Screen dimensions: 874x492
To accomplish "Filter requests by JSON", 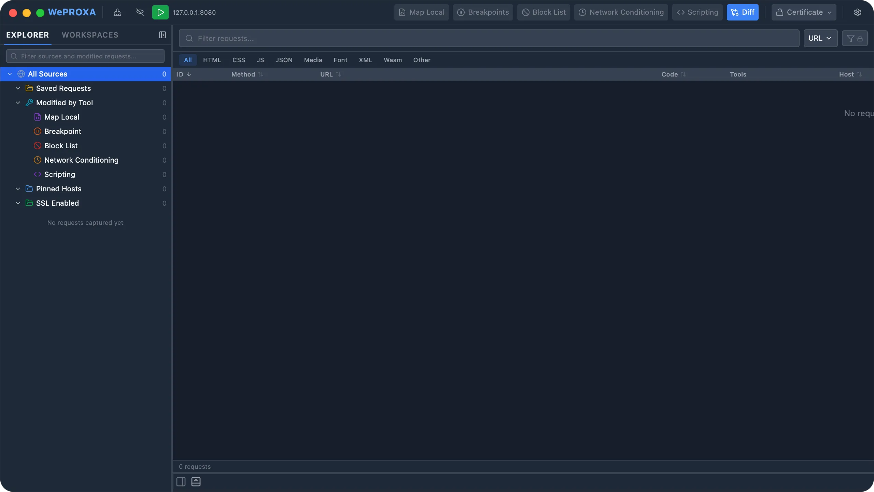I will pos(284,60).
